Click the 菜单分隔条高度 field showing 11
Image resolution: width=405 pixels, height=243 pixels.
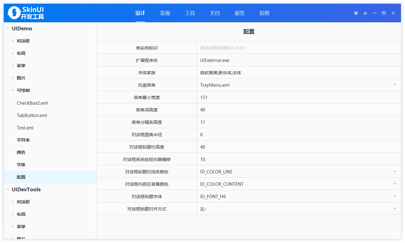[x=299, y=122]
